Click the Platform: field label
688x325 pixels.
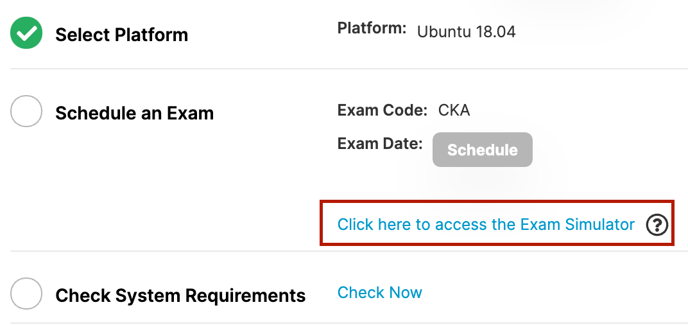tap(372, 28)
